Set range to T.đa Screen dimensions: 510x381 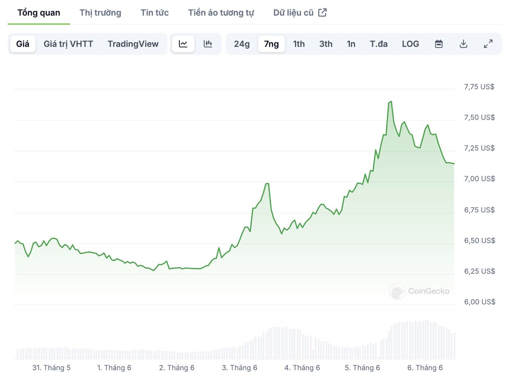pyautogui.click(x=379, y=44)
